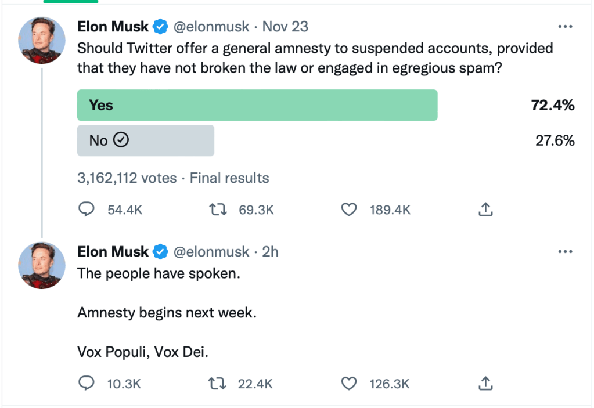Click verified badge on poll tweet

160,27
